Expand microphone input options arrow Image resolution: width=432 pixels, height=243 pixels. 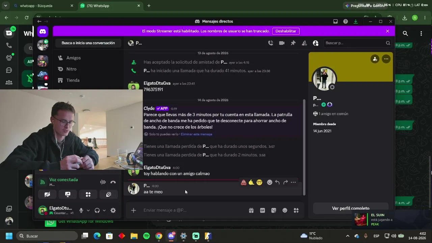[88, 211]
